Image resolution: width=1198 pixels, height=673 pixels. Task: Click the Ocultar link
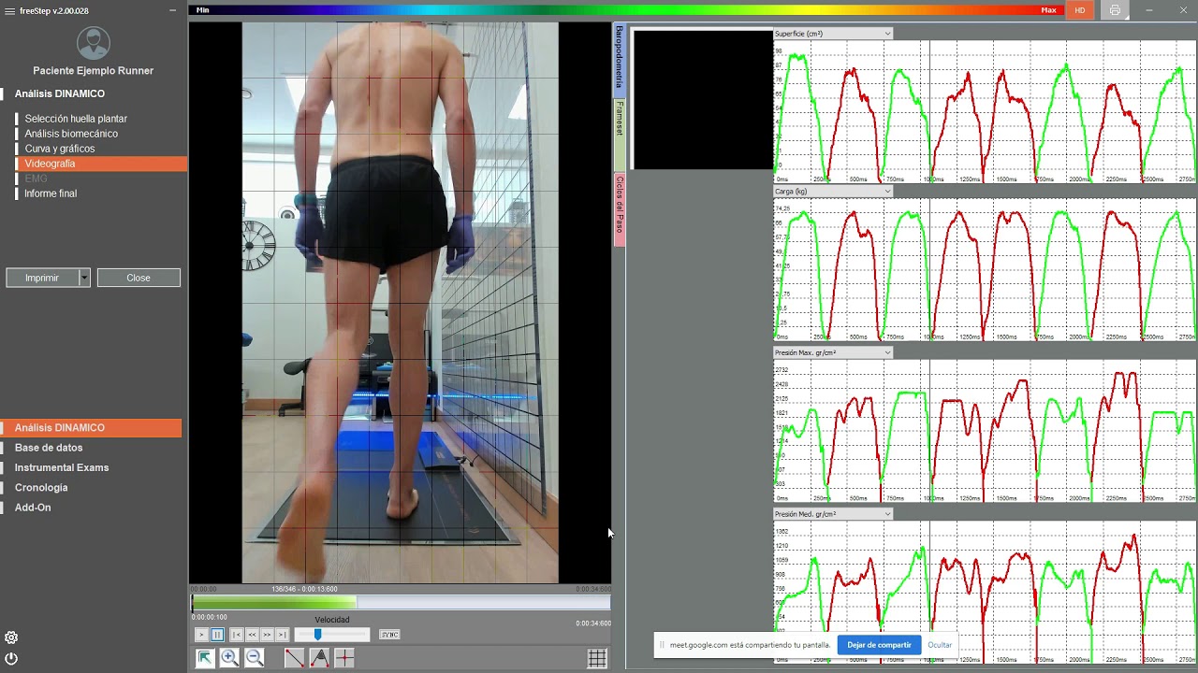pyautogui.click(x=940, y=645)
